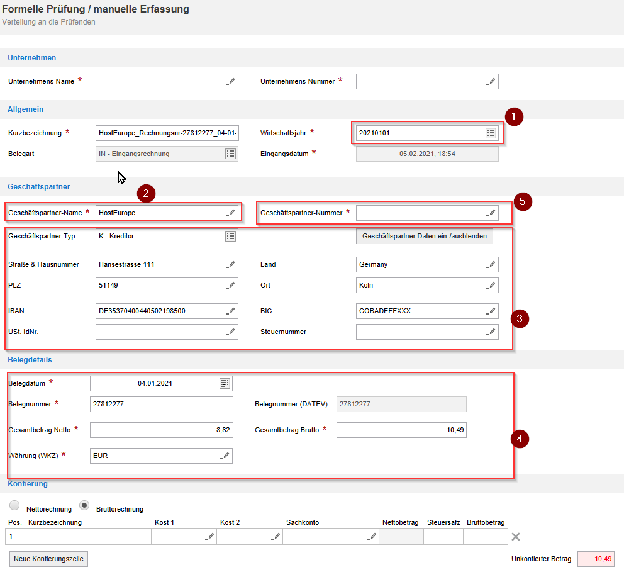
Task: Click the Wirtschaftsjahr value 20210101
Action: tap(374, 133)
